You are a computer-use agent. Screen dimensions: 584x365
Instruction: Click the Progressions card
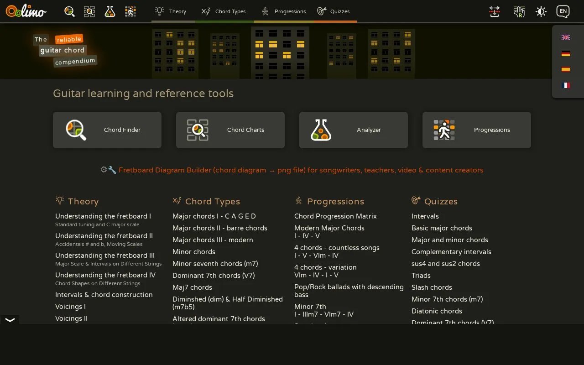click(x=477, y=130)
